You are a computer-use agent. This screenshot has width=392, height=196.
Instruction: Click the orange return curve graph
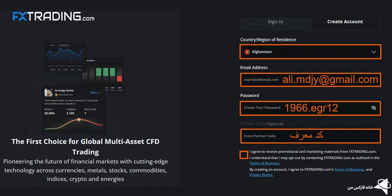pos(74,123)
